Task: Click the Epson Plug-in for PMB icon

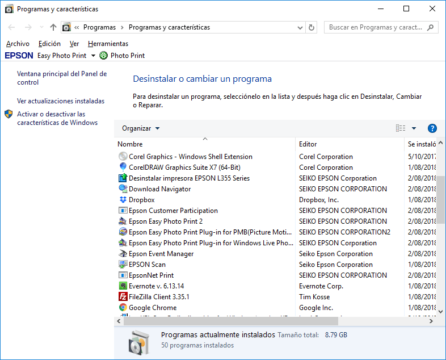Action: (x=123, y=232)
